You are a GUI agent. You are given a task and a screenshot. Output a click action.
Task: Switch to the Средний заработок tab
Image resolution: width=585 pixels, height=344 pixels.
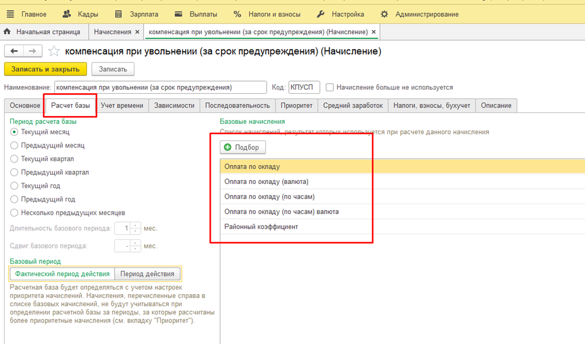coord(353,106)
